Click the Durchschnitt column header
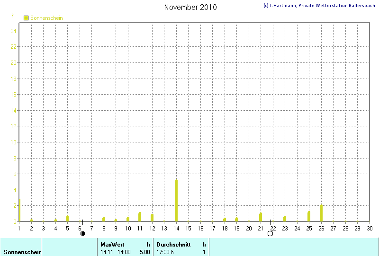The image size is (379, 256). (173, 245)
